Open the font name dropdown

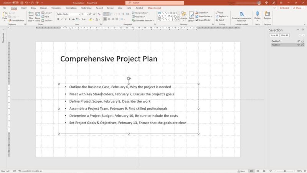click(79, 14)
